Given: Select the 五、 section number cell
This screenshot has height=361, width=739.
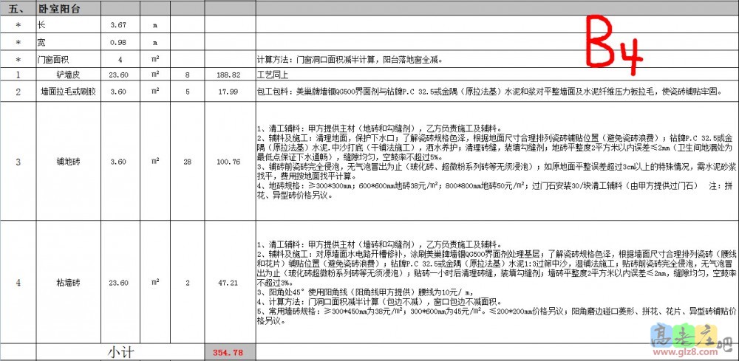Looking at the screenshot, I should click(17, 10).
